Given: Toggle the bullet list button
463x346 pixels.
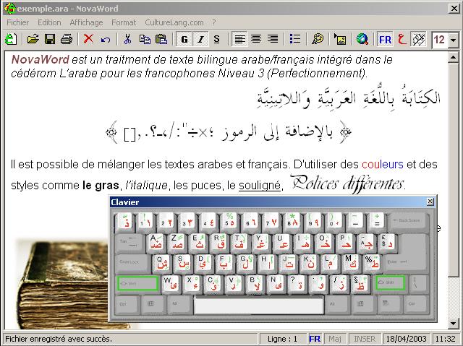Looking at the screenshot, I should [294, 39].
